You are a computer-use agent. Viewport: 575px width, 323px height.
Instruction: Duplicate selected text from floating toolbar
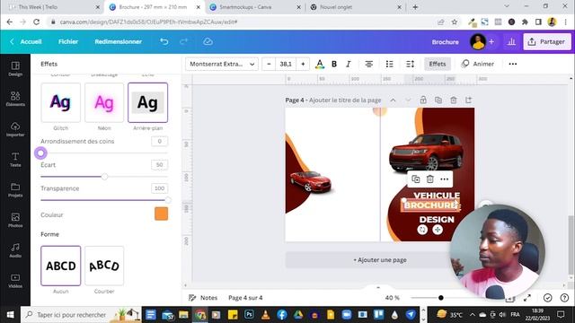(x=415, y=179)
